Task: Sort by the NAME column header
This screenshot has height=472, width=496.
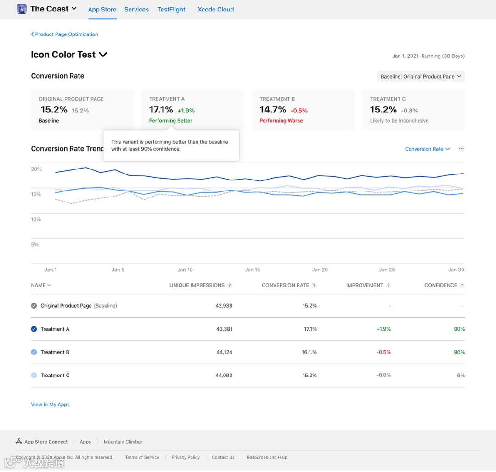Action: click(x=41, y=285)
